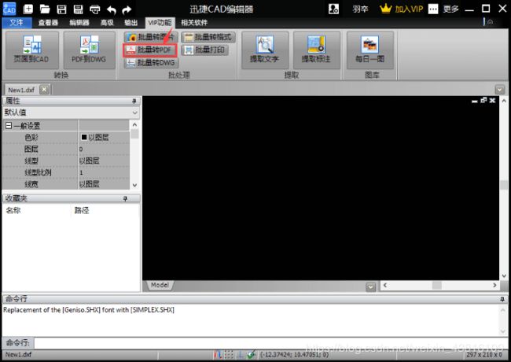Click the properties list scroll down arrow
The image size is (511, 362).
point(134,185)
